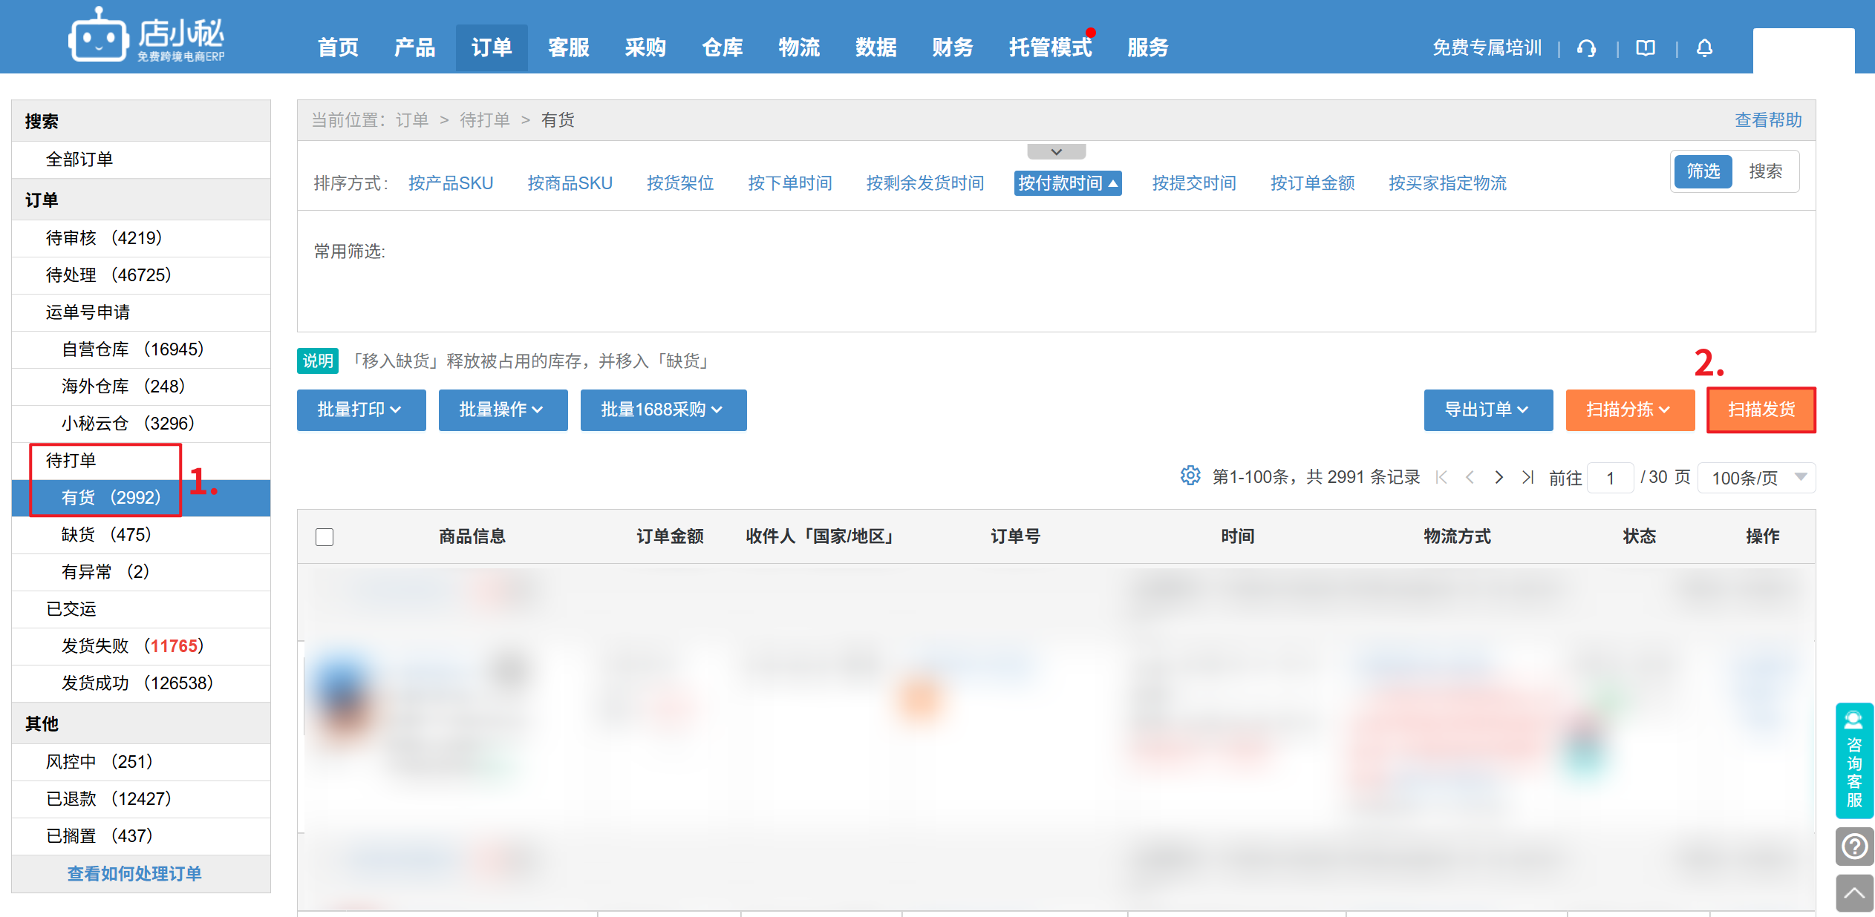Viewport: 1875px width, 917px height.
Task: Click the scroll-to-top arrow button
Action: (1854, 893)
